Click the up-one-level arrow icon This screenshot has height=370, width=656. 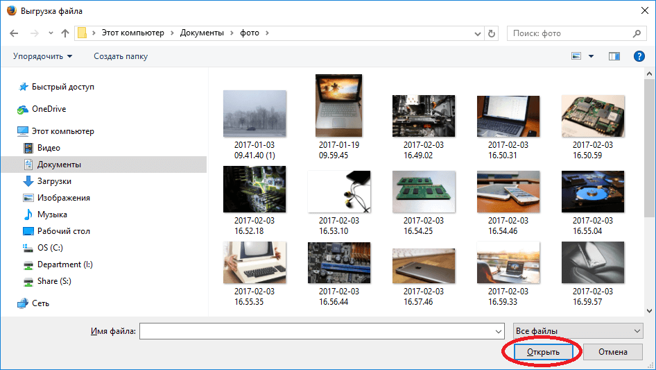coord(65,33)
